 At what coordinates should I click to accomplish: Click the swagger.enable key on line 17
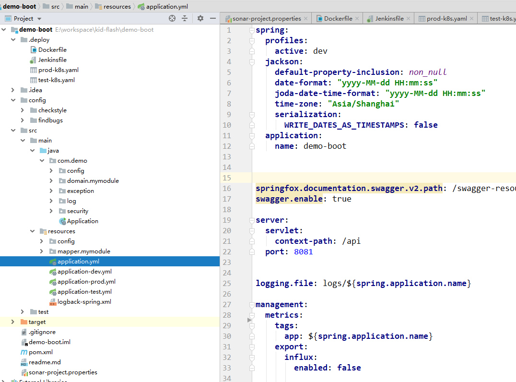point(289,199)
